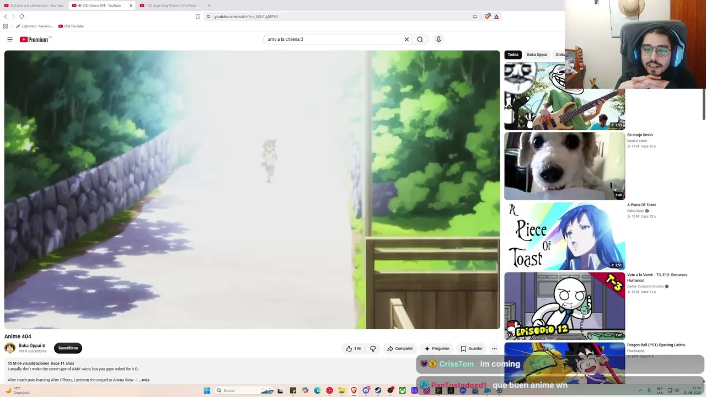Viewport: 706px width, 397px height.
Task: Clear the search box with the X
Action: (x=407, y=39)
